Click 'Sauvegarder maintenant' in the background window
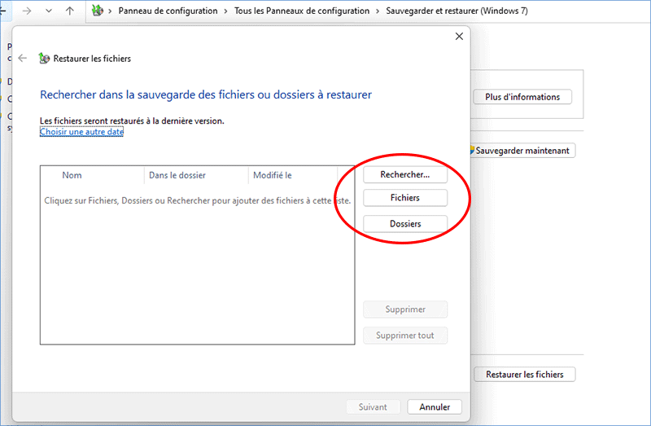651x426 pixels. point(522,151)
